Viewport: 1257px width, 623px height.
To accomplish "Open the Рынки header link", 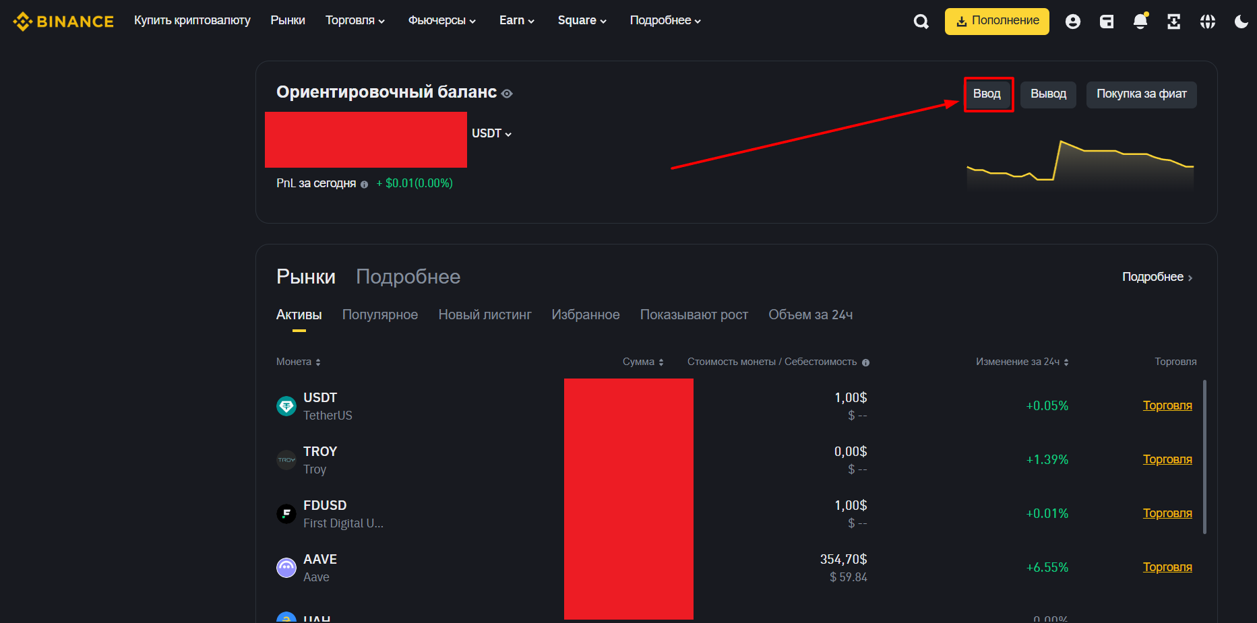I will [x=288, y=20].
